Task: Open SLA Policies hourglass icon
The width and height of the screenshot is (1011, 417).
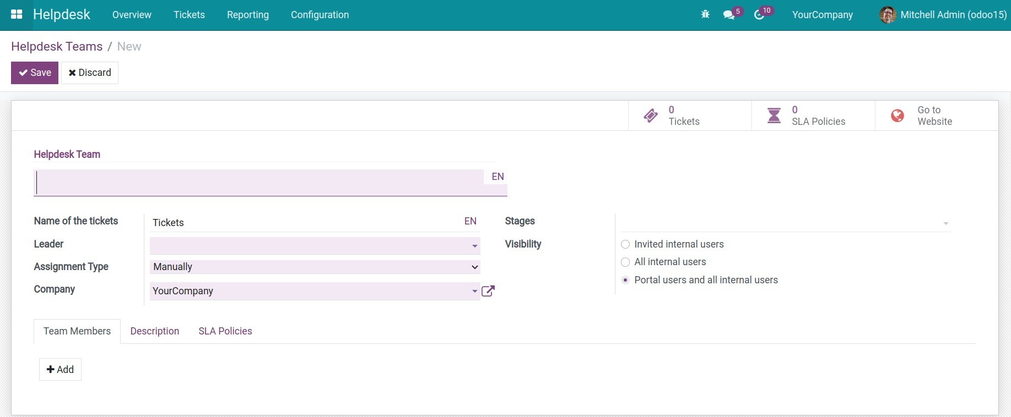Action: (774, 116)
